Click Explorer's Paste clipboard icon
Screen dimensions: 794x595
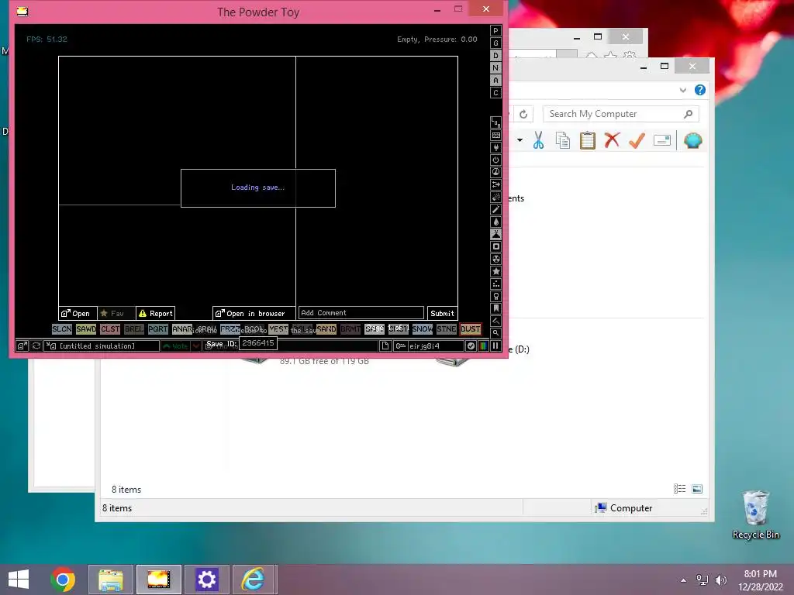[x=588, y=140]
